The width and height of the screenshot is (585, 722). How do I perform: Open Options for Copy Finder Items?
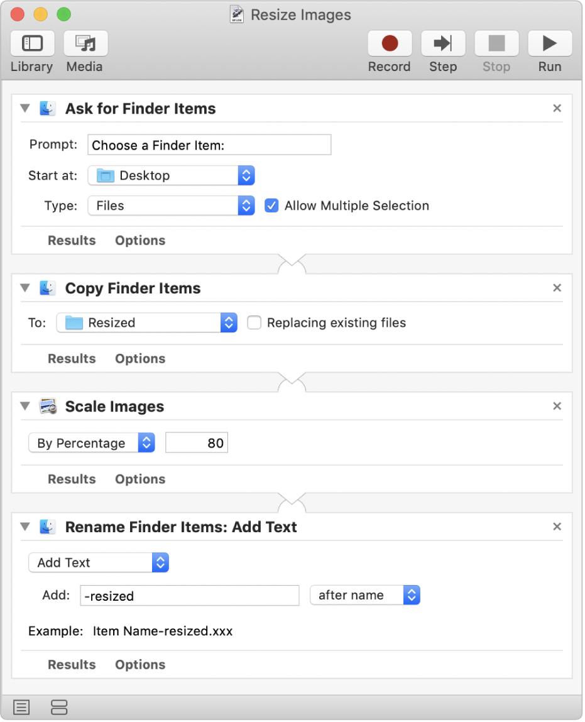(139, 358)
